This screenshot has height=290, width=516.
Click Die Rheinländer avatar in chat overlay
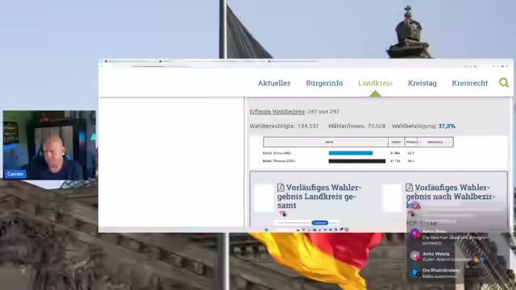tap(415, 272)
